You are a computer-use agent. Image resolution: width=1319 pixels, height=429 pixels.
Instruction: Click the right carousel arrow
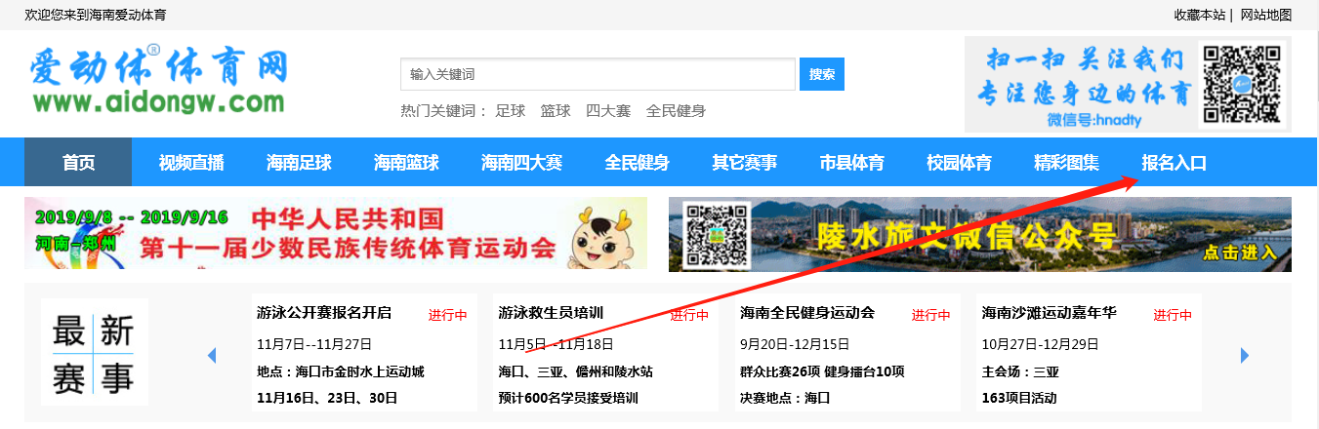pyautogui.click(x=1244, y=356)
